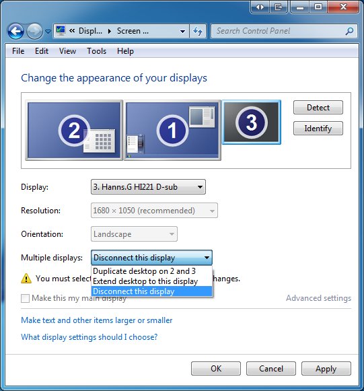Open the View menu

[67, 51]
